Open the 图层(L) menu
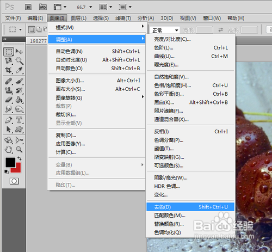The image size is (272, 252). click(x=79, y=18)
